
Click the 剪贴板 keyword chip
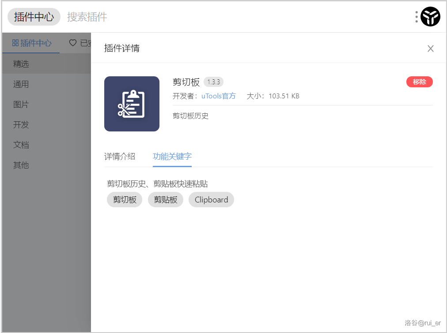165,200
